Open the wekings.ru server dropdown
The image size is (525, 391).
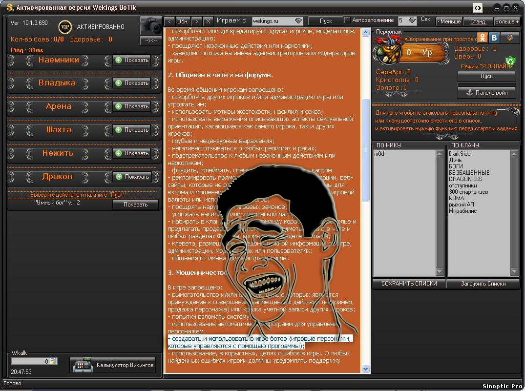click(298, 21)
